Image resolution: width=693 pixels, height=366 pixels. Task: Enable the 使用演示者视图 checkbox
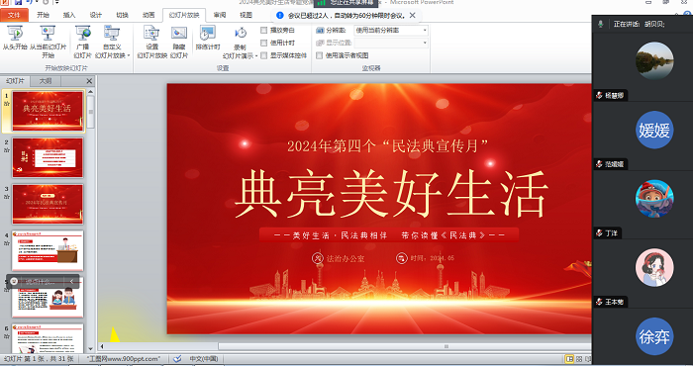(320, 55)
